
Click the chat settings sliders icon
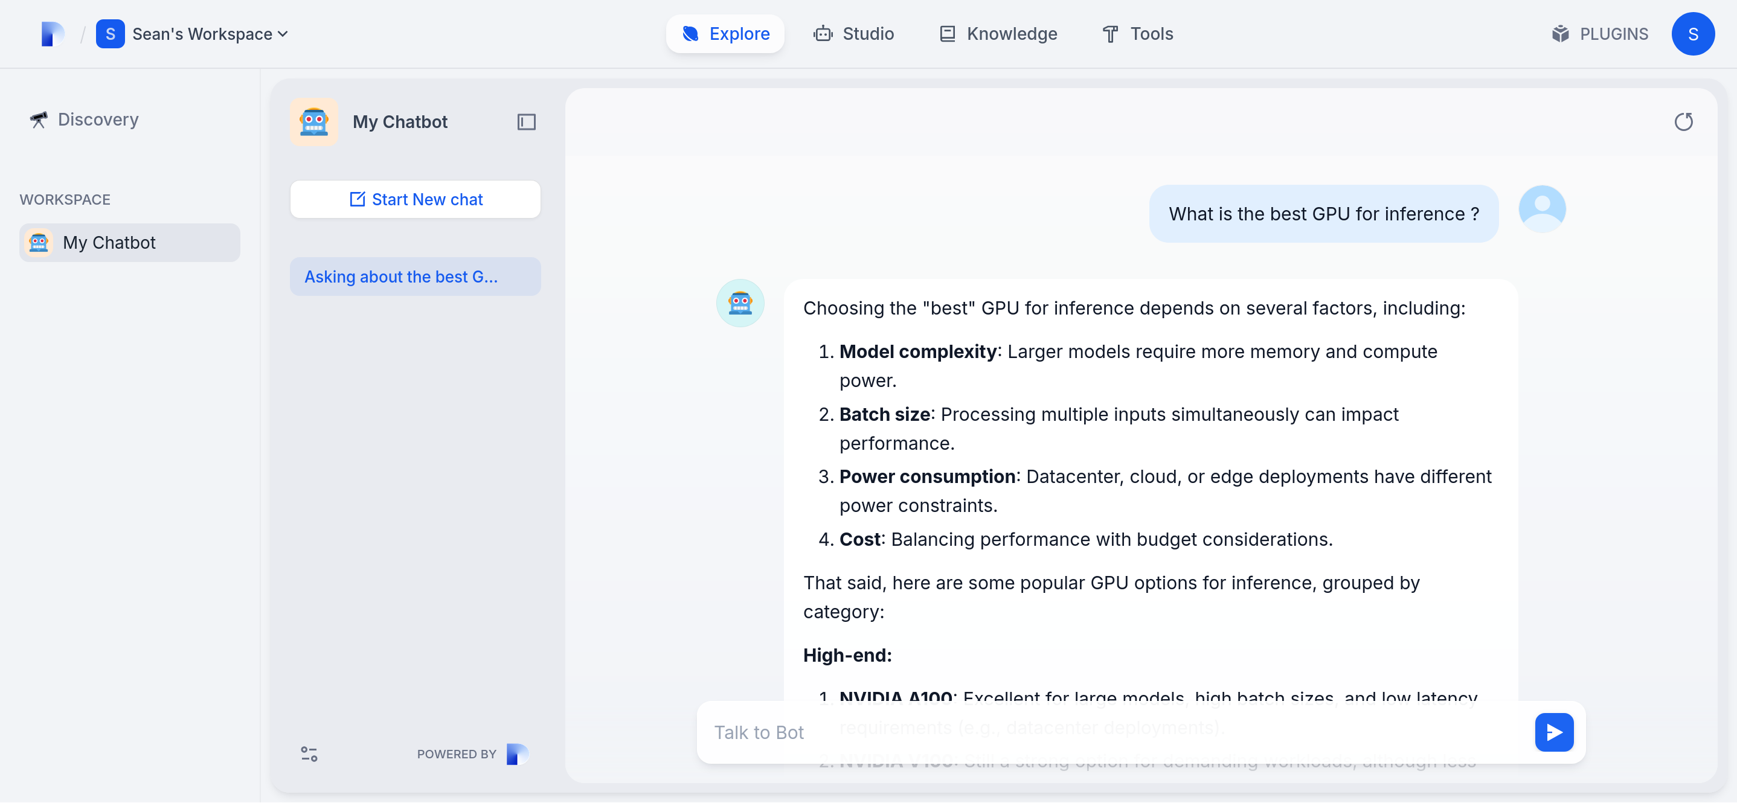pos(309,753)
